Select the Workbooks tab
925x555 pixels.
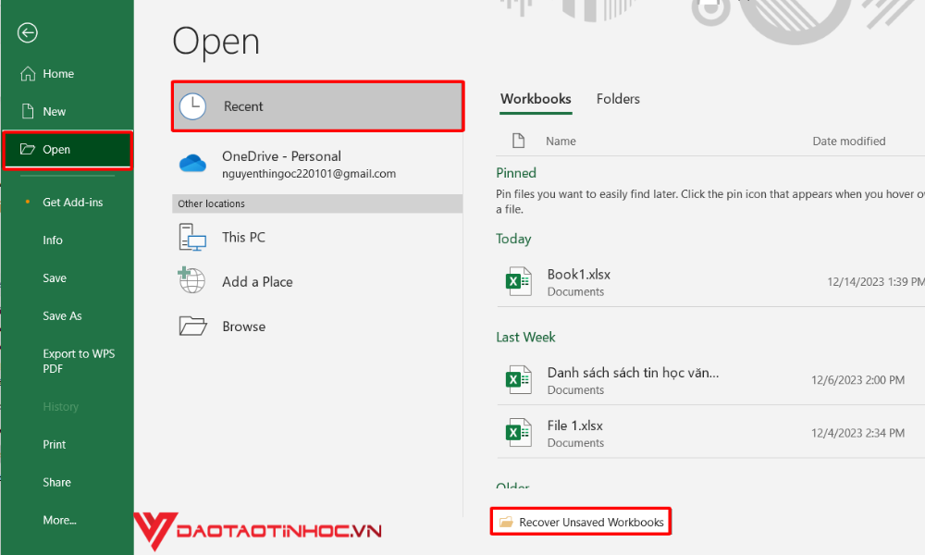pyautogui.click(x=536, y=99)
